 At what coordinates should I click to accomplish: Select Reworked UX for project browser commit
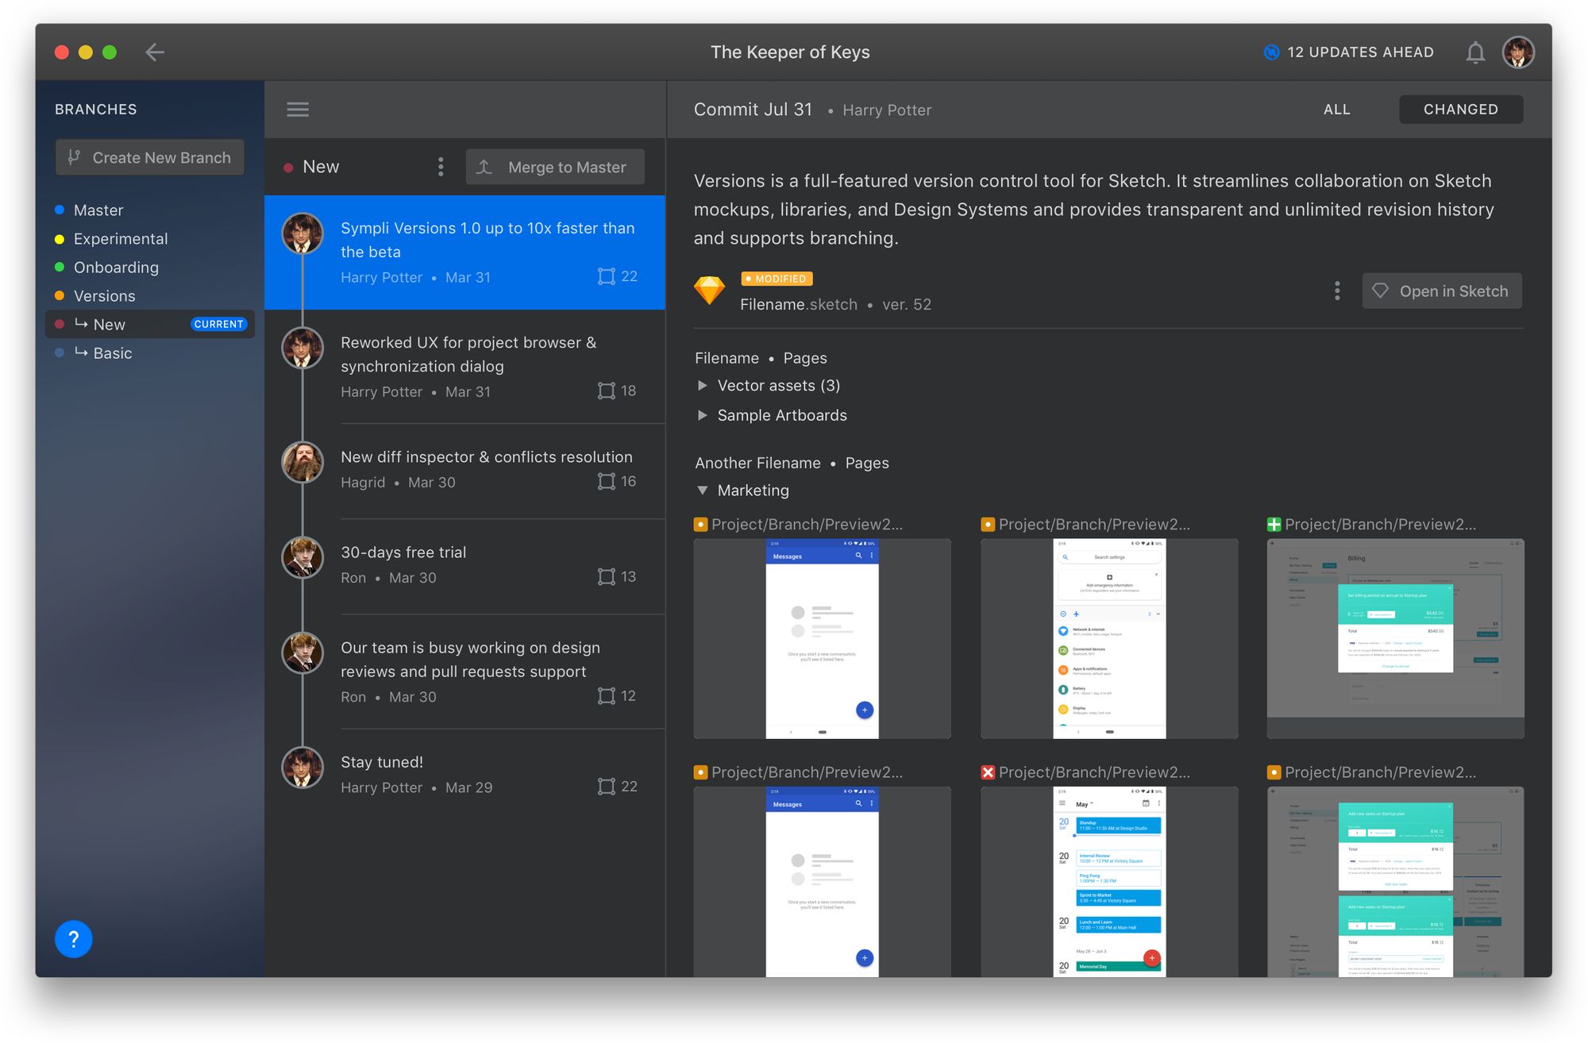464,367
